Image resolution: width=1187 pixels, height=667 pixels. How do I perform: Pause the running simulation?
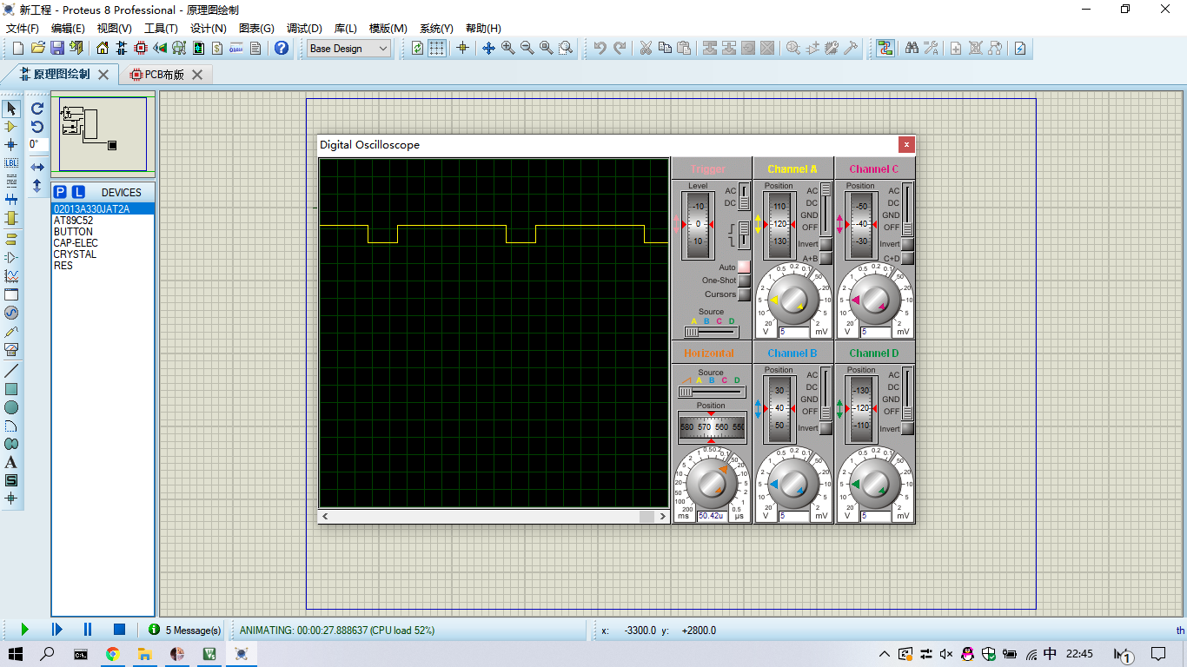pos(88,630)
